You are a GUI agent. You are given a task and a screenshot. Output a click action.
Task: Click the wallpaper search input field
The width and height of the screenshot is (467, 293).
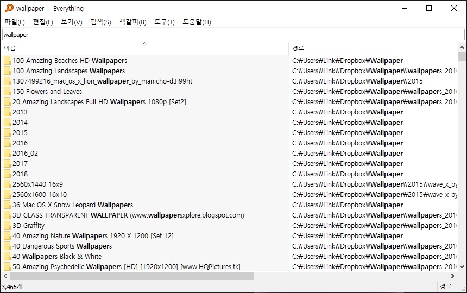coord(233,35)
